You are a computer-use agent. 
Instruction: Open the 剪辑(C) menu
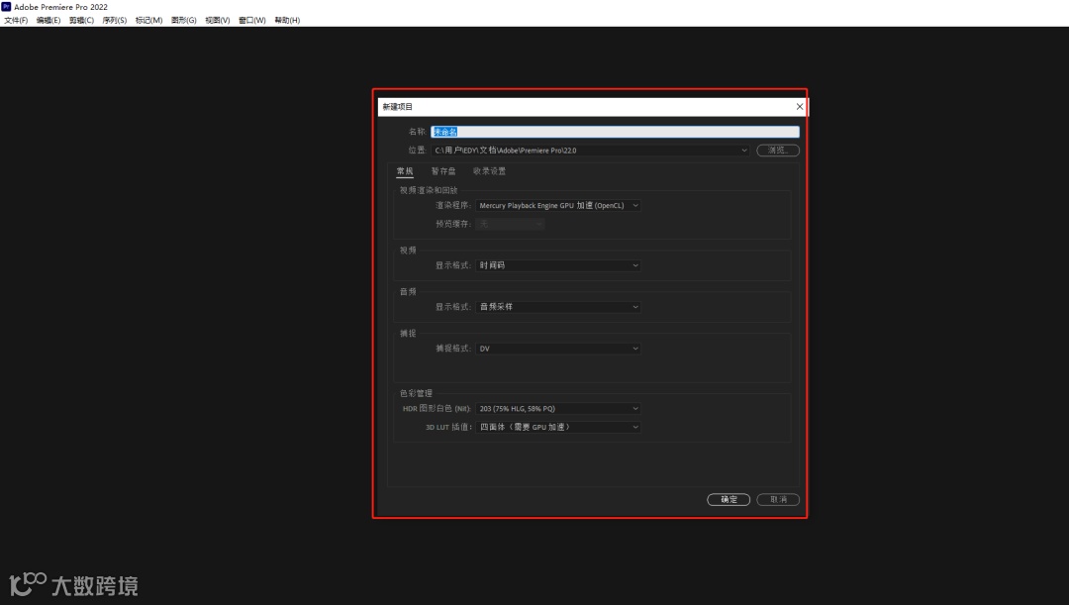coord(81,21)
